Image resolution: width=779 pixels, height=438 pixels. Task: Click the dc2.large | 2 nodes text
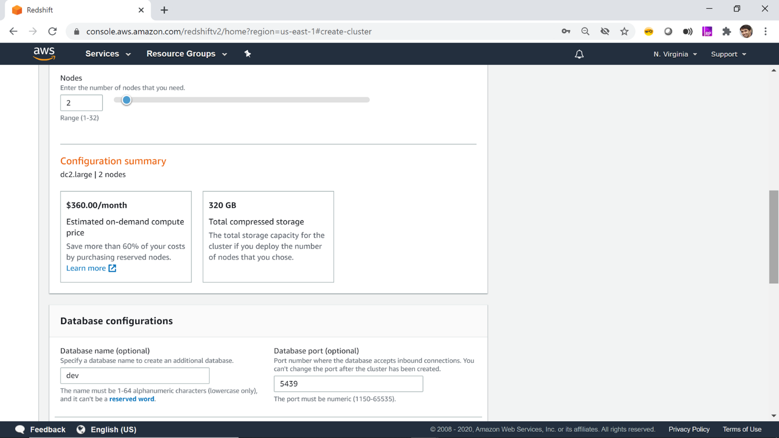click(x=93, y=174)
